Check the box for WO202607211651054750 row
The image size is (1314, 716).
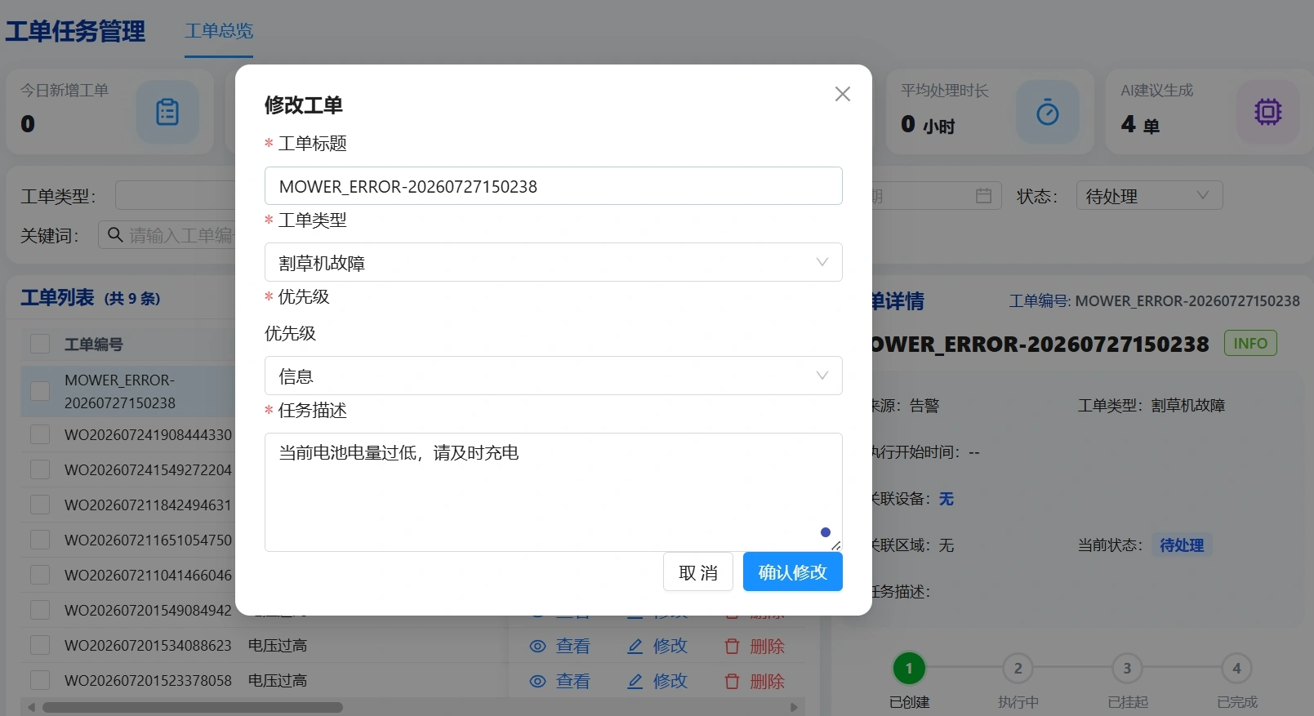point(40,540)
